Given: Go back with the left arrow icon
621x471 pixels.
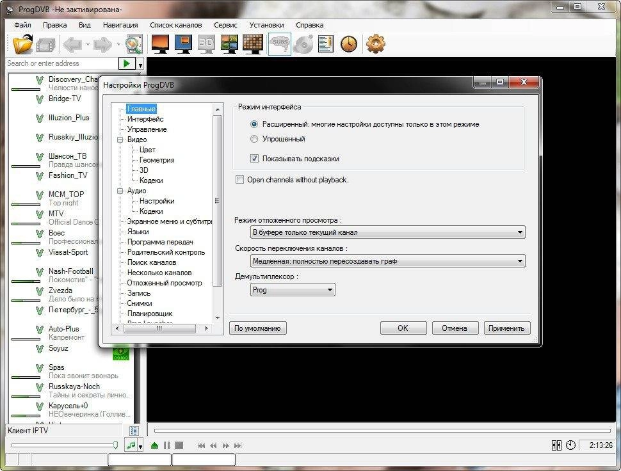Looking at the screenshot, I should [x=73, y=44].
